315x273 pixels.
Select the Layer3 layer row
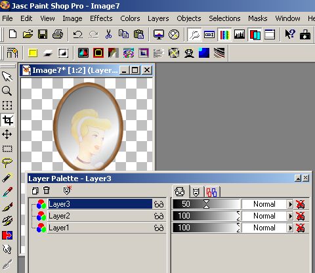tap(100, 204)
